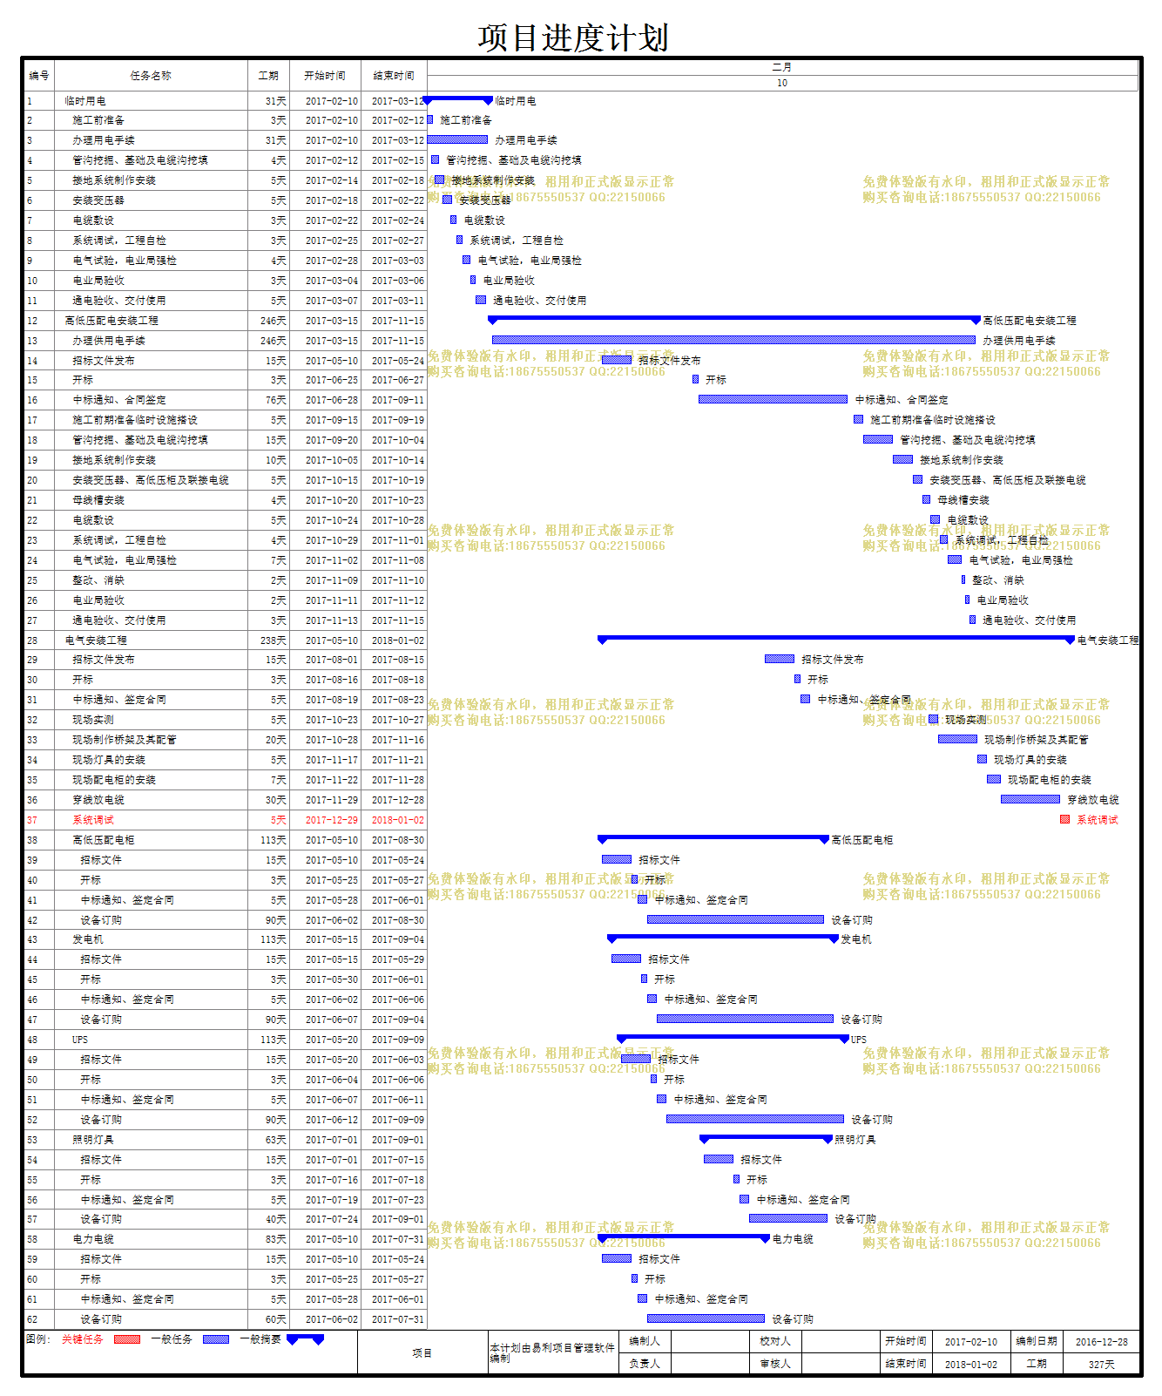
Task: Select the 办理用电手续 Gantt bar
Action: (x=457, y=139)
